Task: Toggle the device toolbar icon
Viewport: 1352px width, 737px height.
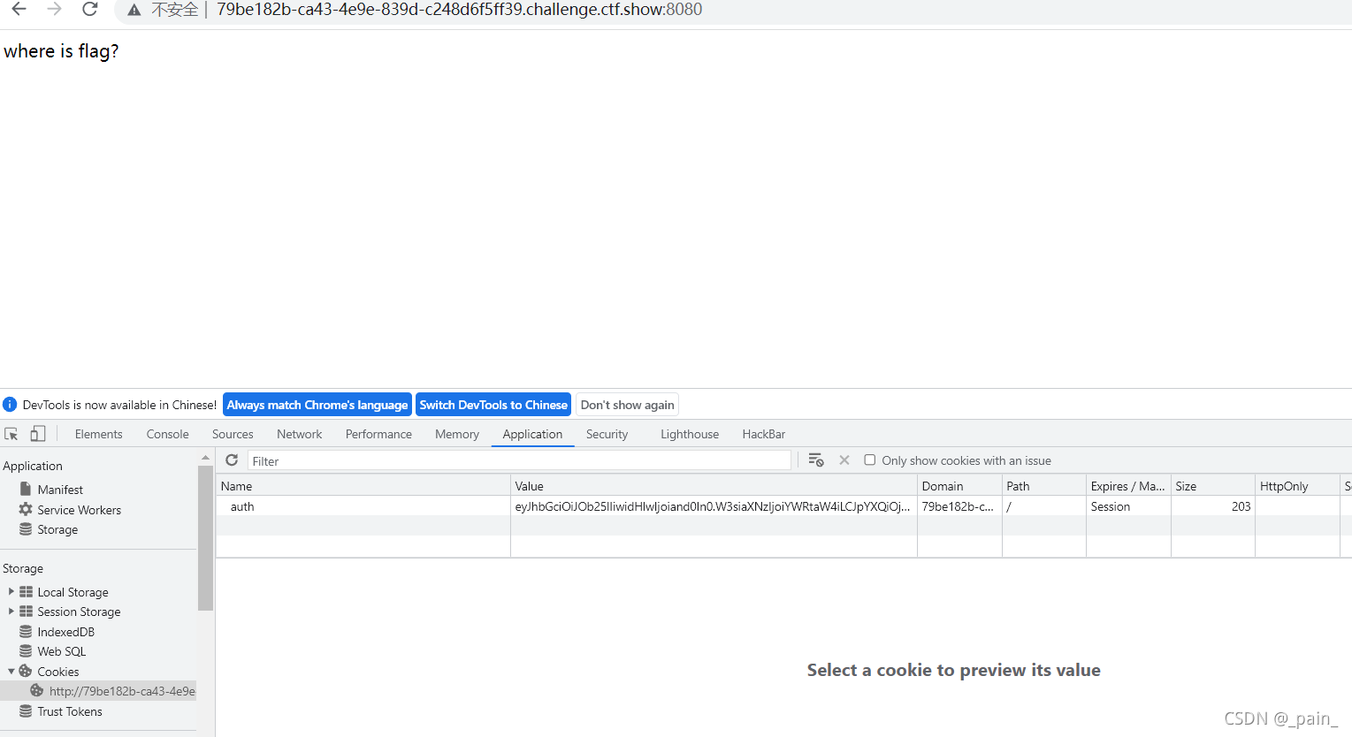Action: click(x=38, y=434)
